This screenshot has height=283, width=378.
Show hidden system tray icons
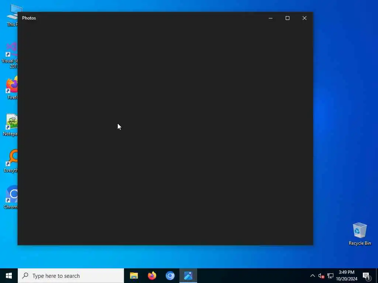coord(312,276)
